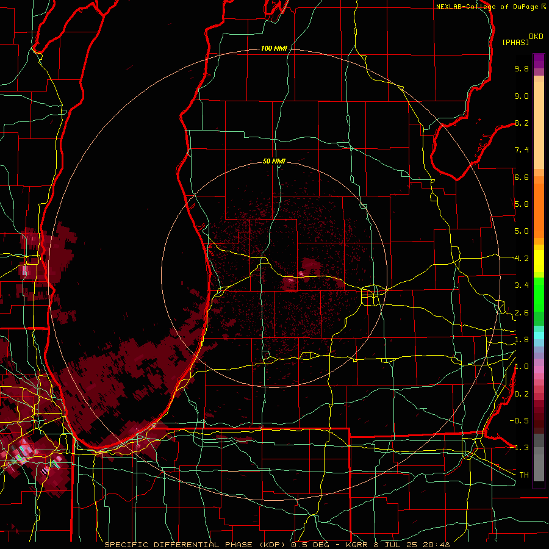This screenshot has height=549, width=549.
Task: Pick the light peach color bar segment
Action: click(x=539, y=125)
